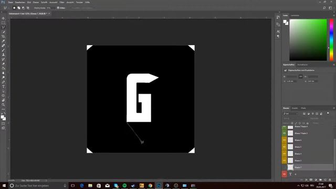Select the Healing Brush tool
Screen dimensions: 336x189
click(3, 46)
